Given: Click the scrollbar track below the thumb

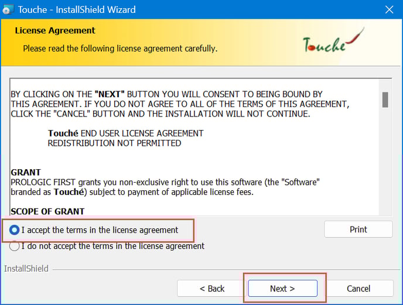Looking at the screenshot, I should coord(385,164).
